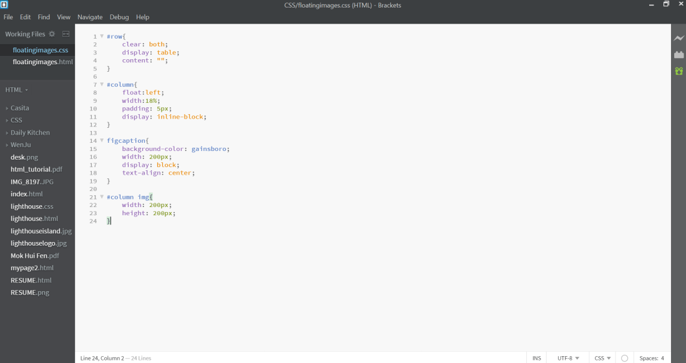Click Spaces: 4 to change indentation
This screenshot has width=686, height=363.
(x=652, y=357)
